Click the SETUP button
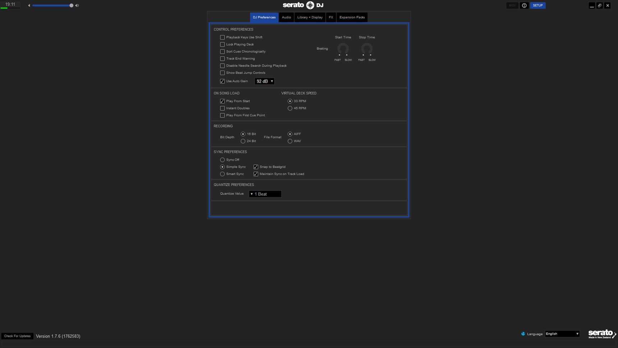Screen dimensions: 618x348 [x=538, y=5]
